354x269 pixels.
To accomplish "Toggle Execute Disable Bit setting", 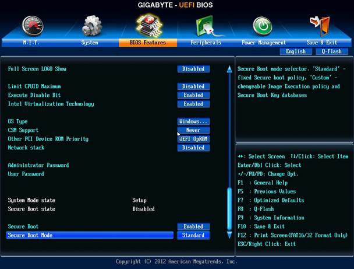I will click(193, 95).
